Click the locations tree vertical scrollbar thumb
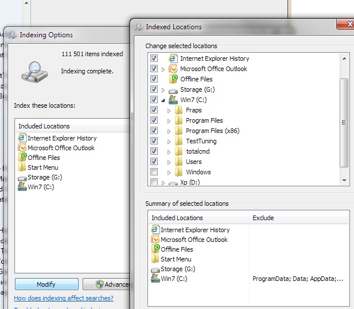 click(x=344, y=123)
